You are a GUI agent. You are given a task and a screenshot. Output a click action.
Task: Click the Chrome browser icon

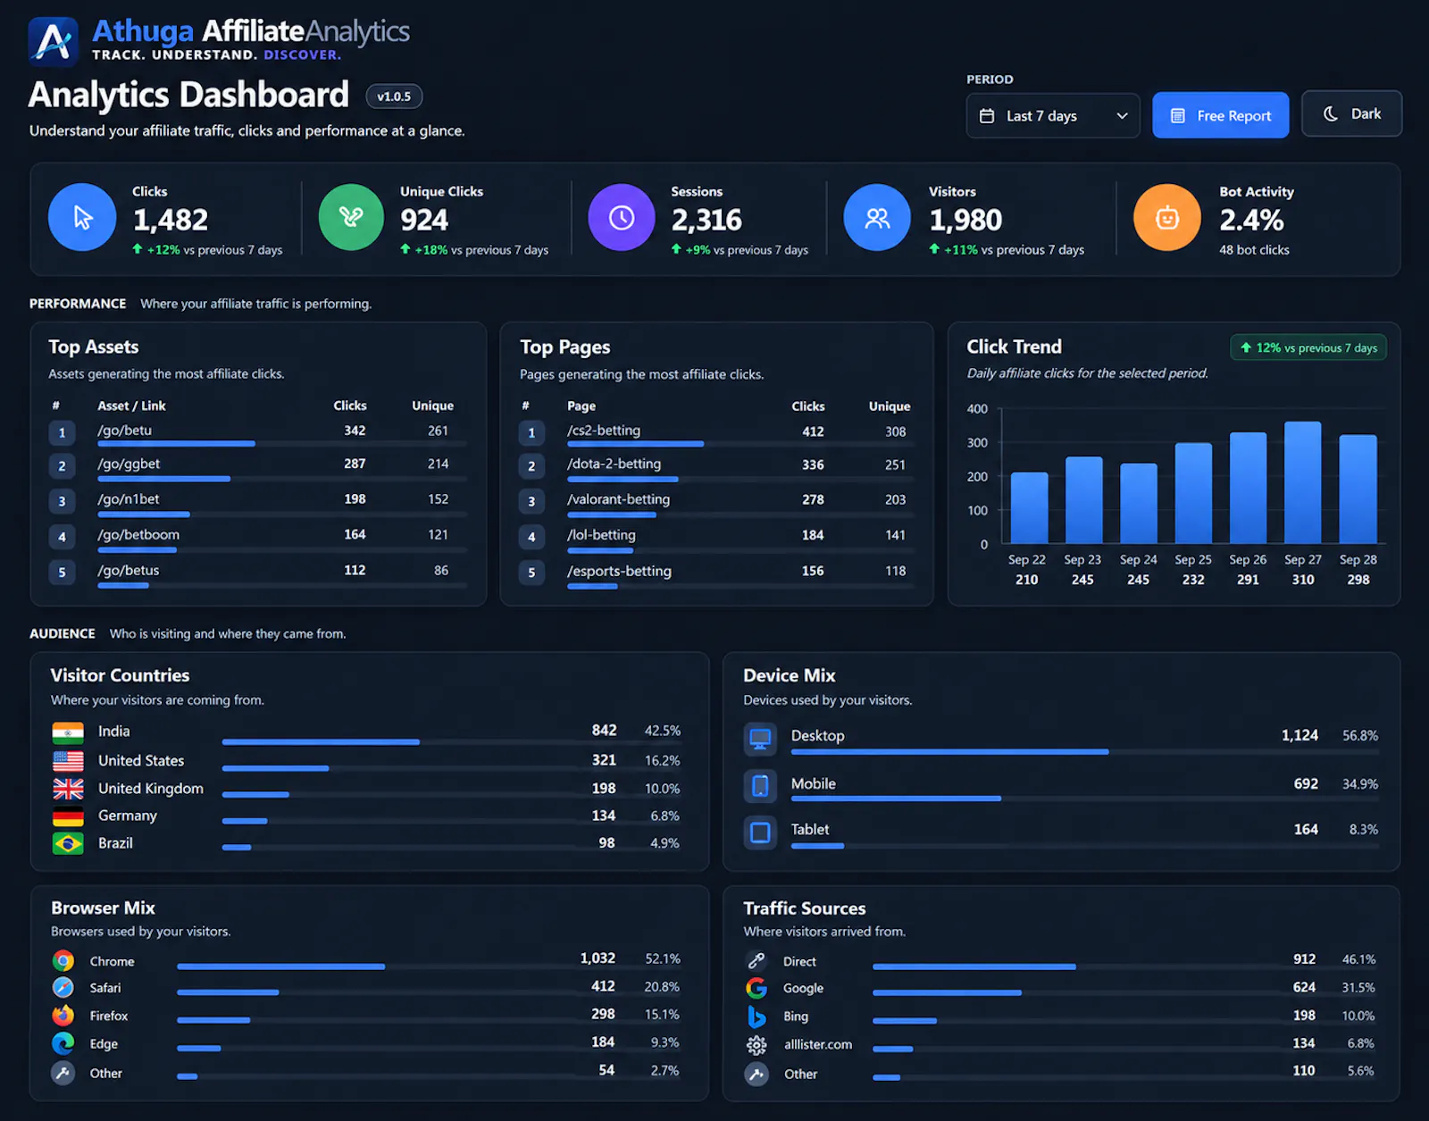[x=63, y=961]
